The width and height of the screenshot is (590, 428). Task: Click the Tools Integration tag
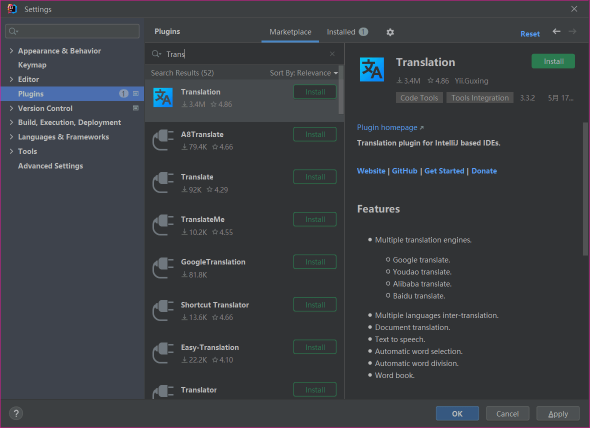click(480, 98)
